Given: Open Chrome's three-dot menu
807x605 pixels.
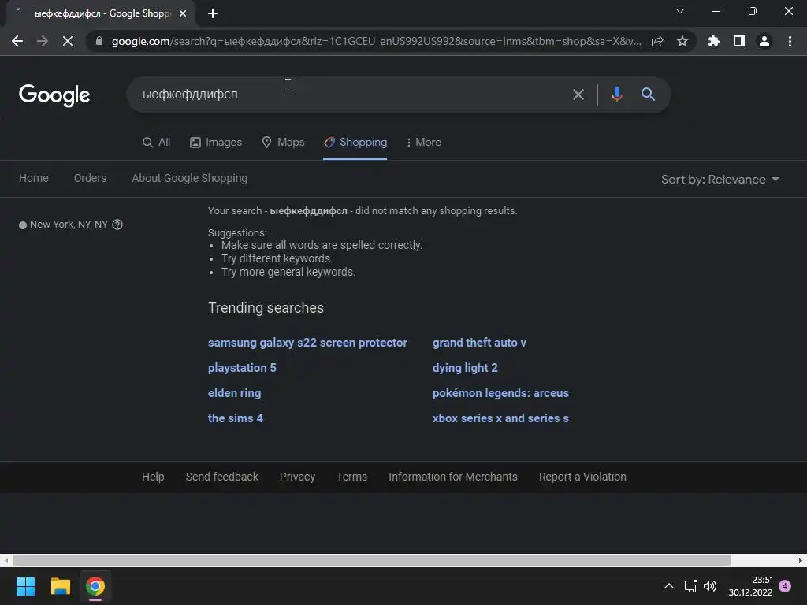Looking at the screenshot, I should pyautogui.click(x=790, y=41).
